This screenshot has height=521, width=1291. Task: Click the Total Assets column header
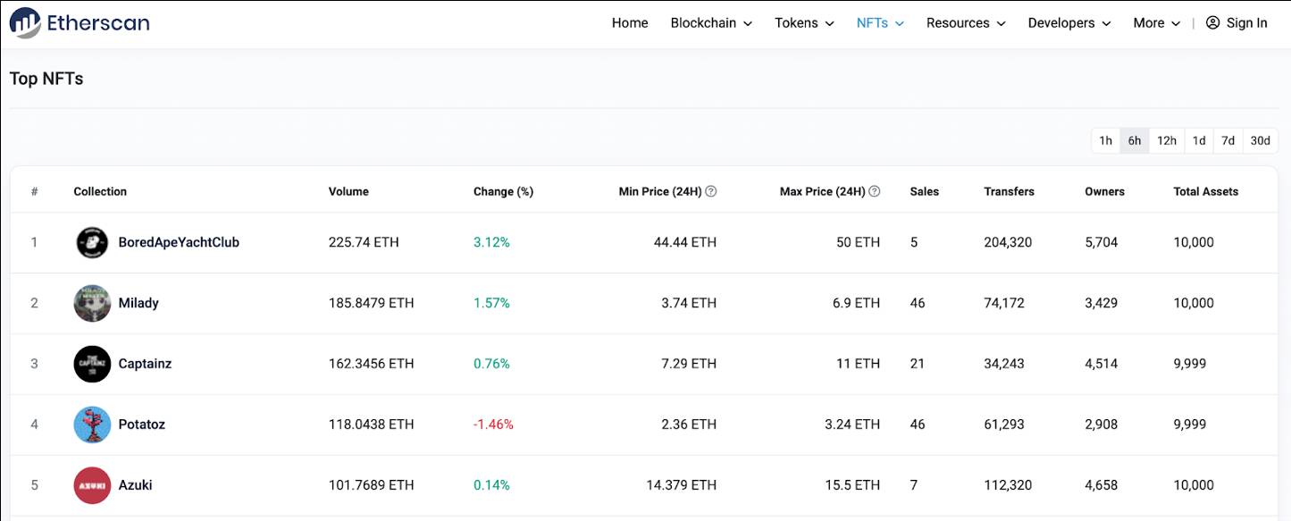[x=1206, y=191]
